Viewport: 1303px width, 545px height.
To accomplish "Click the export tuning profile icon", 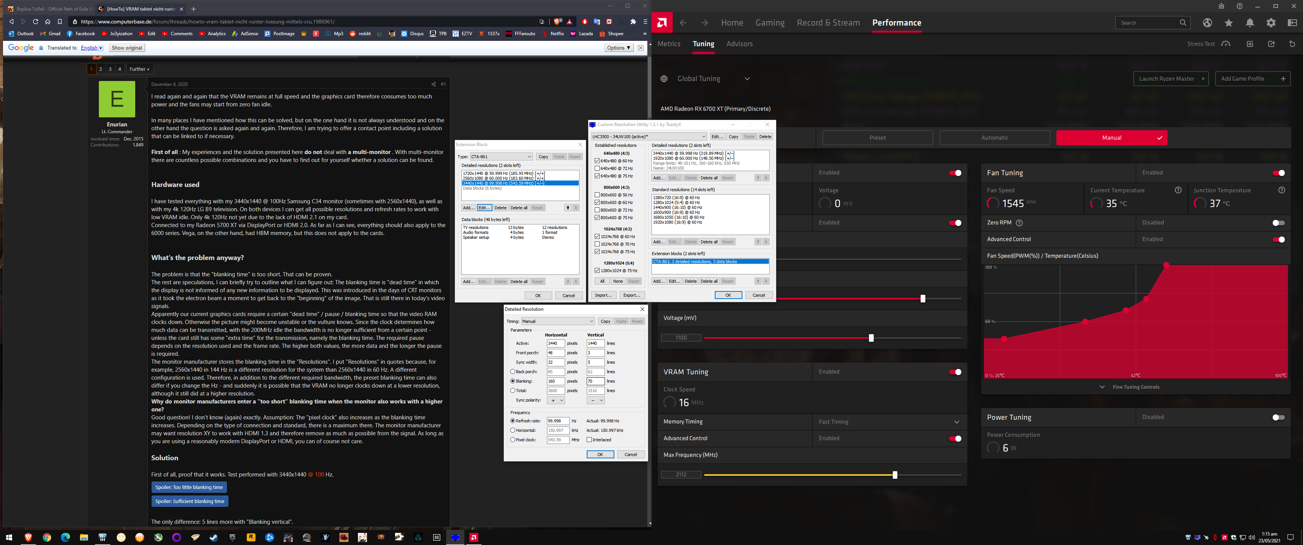I will (1271, 44).
